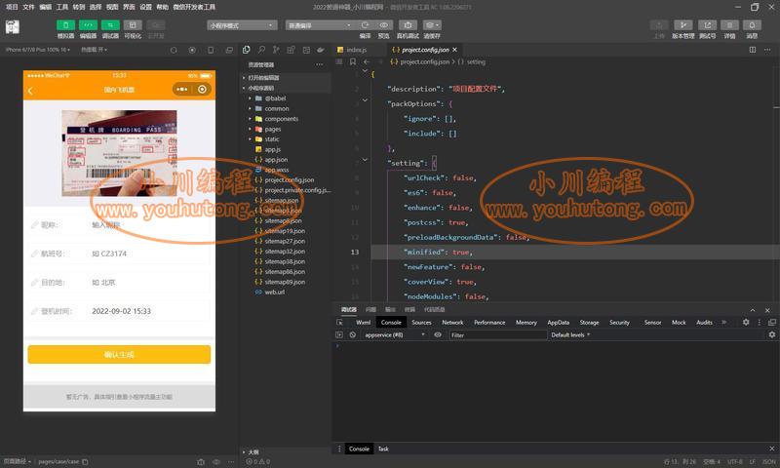Open 真机调试 real device debugging
780x468 pixels.
click(408, 25)
